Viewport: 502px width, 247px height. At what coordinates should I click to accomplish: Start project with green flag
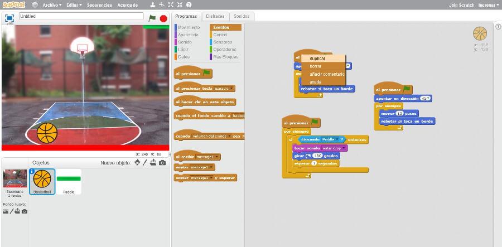click(x=152, y=18)
